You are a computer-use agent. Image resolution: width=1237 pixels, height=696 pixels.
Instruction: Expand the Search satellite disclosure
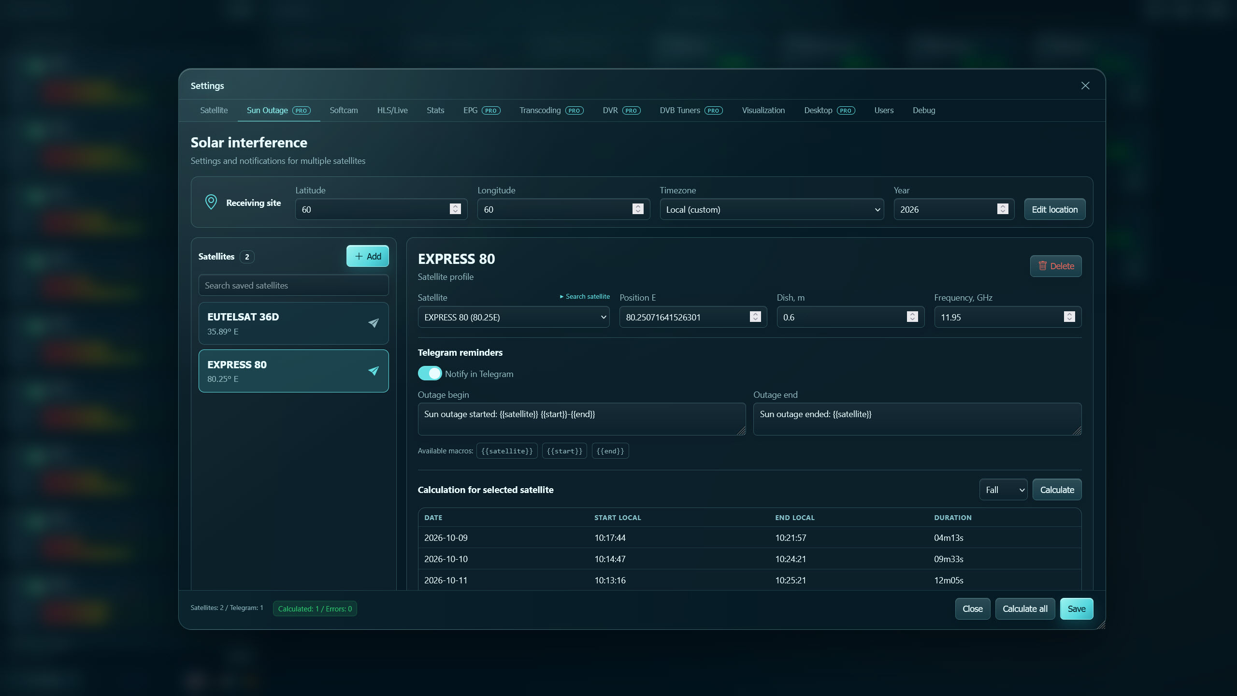(x=585, y=296)
